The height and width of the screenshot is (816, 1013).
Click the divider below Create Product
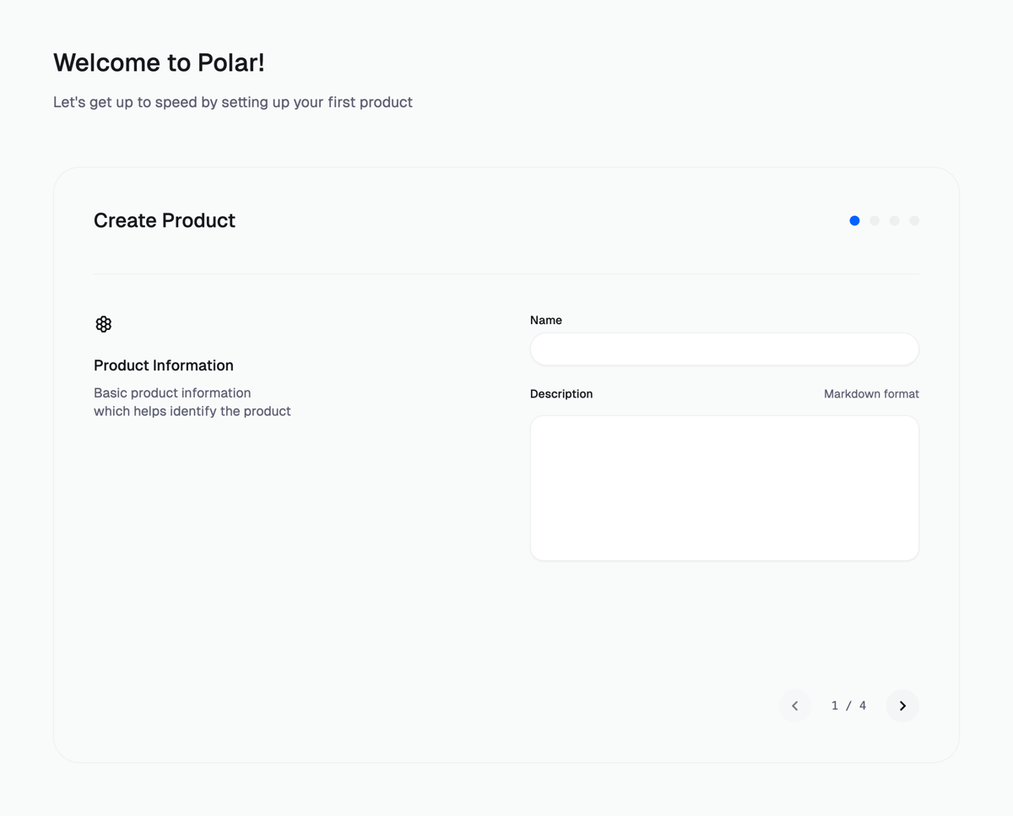(x=506, y=273)
